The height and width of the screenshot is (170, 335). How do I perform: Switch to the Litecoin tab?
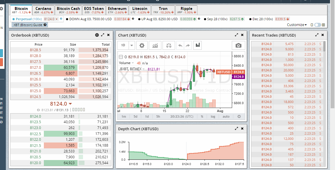[140, 10]
